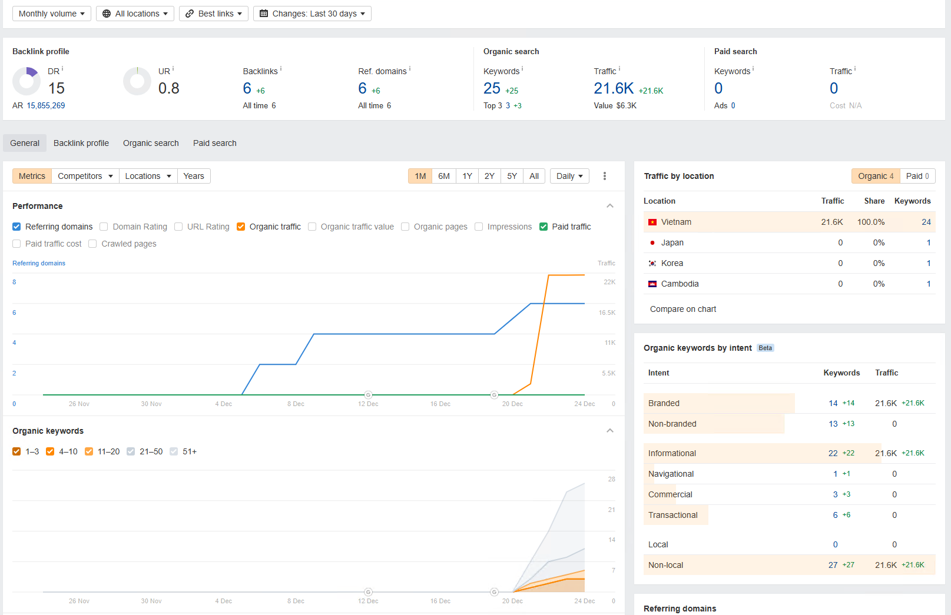Screen dimensions: 951x615
Task: Open the Locations dropdown in chart toolbar
Action: [148, 176]
